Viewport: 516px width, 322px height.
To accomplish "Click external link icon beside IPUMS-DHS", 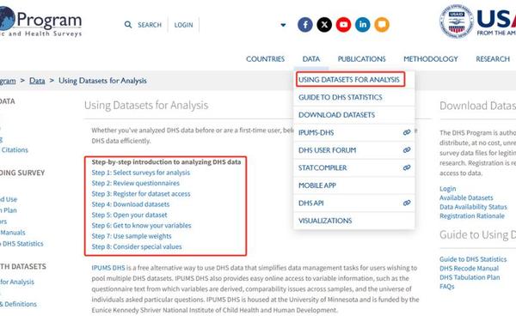I will click(407, 132).
